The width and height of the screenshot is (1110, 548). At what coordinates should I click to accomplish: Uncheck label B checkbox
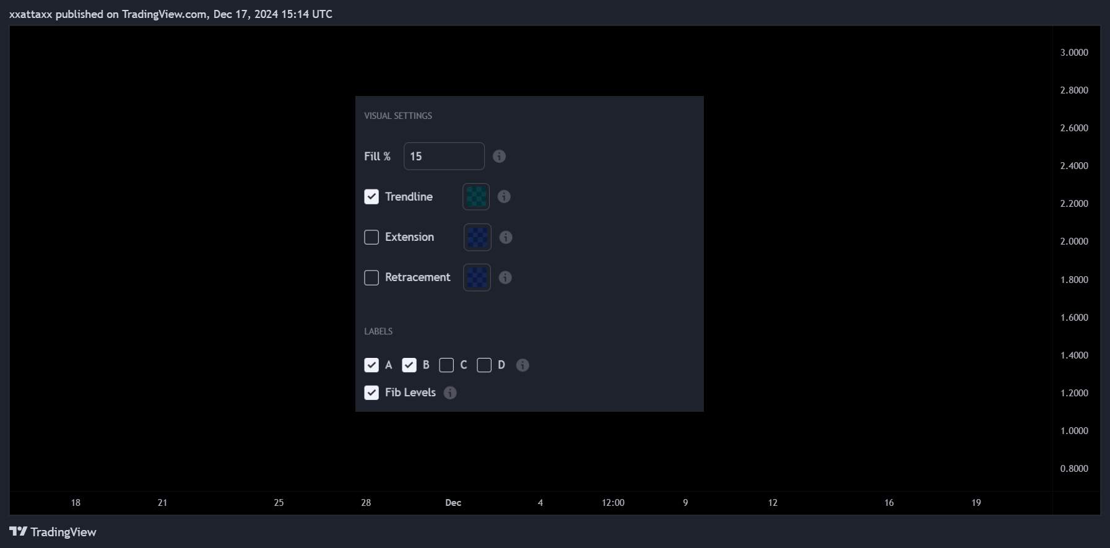(x=409, y=365)
